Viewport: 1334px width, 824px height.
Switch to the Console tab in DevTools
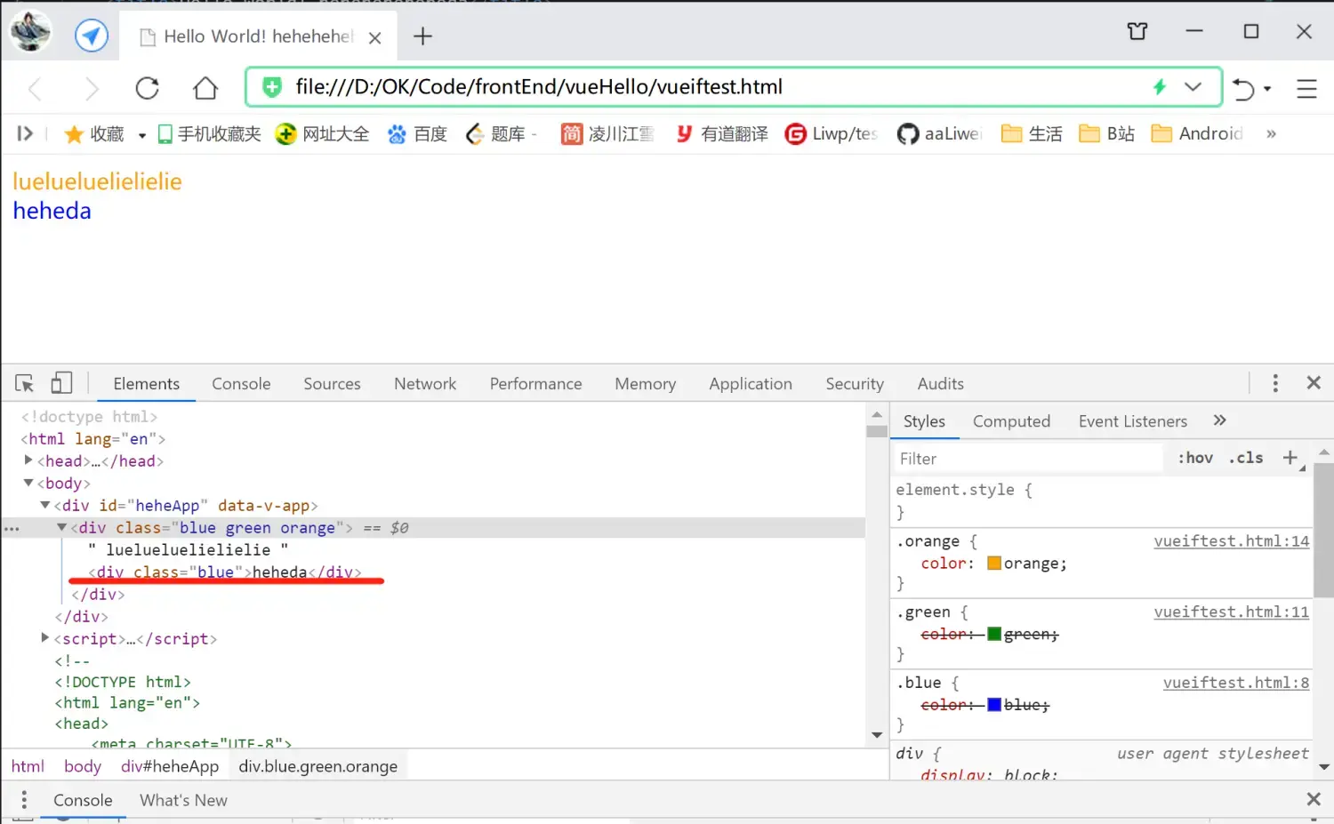tap(241, 384)
